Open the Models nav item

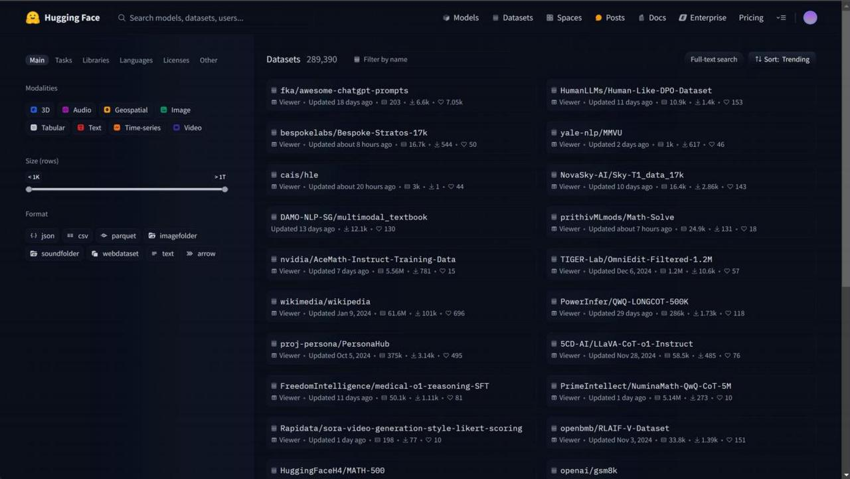click(461, 18)
